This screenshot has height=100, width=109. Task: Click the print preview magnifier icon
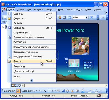[9, 57]
